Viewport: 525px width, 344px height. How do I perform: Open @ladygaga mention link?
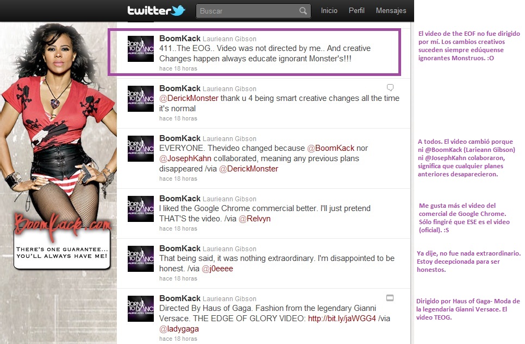click(179, 329)
